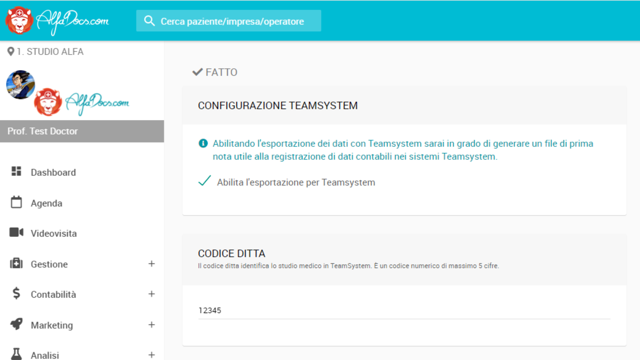Image resolution: width=640 pixels, height=360 pixels.
Task: Expand the Gestione section
Action: [152, 264]
